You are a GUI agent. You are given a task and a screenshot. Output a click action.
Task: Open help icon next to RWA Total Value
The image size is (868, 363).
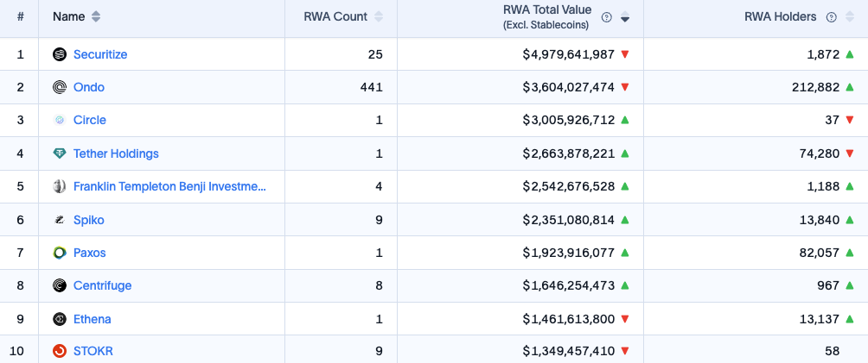point(607,17)
